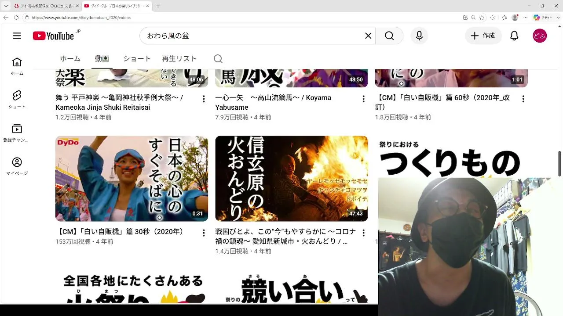
Task: Search within the channel using magnifier icon
Action: click(218, 59)
